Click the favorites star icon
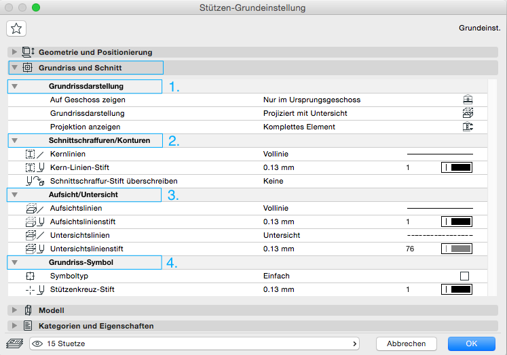The height and width of the screenshot is (355, 507). click(x=16, y=28)
